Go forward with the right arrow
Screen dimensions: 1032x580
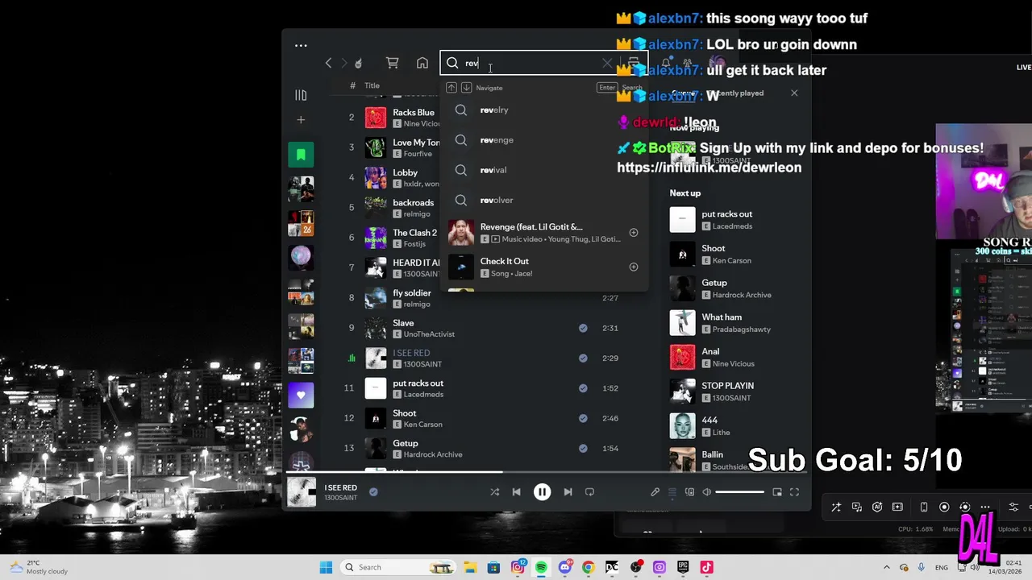point(343,63)
